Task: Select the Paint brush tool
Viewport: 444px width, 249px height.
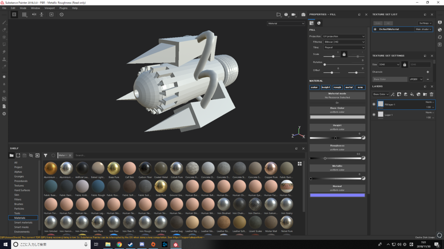Action: (4, 22)
